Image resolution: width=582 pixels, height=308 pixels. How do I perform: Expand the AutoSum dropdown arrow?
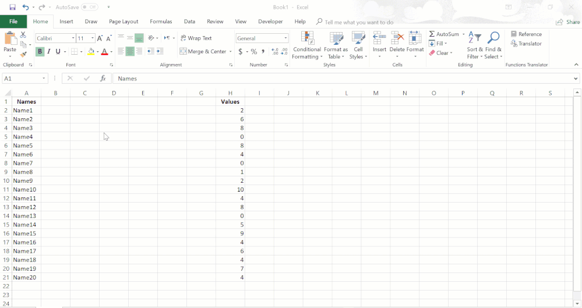pos(463,34)
